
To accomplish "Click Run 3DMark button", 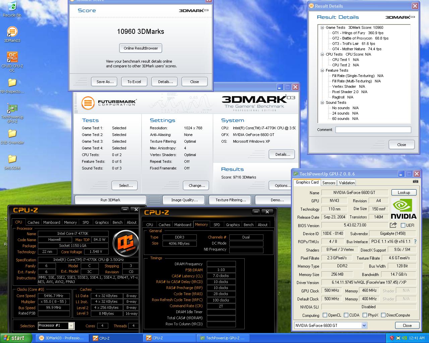I will pyautogui.click(x=110, y=200).
